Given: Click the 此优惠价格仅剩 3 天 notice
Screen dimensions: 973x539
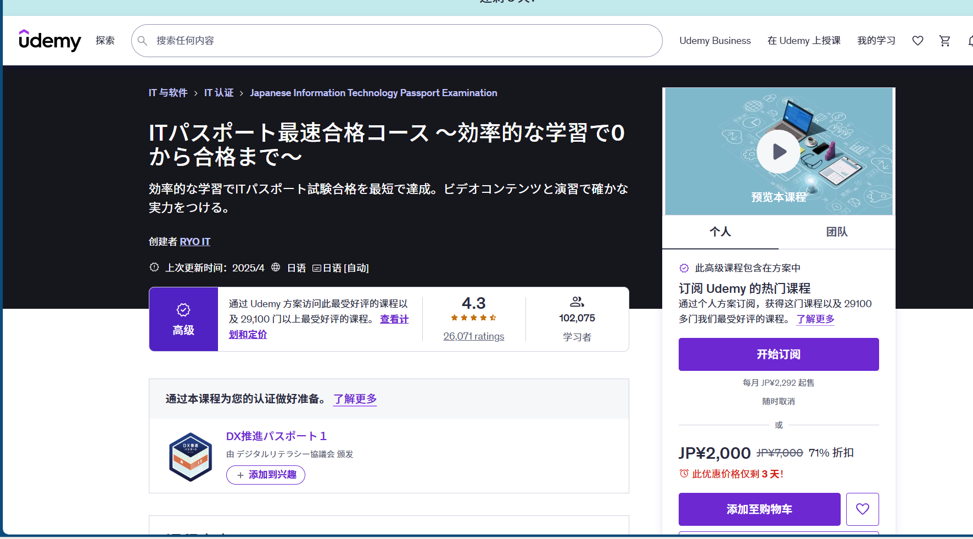Looking at the screenshot, I should [x=738, y=474].
